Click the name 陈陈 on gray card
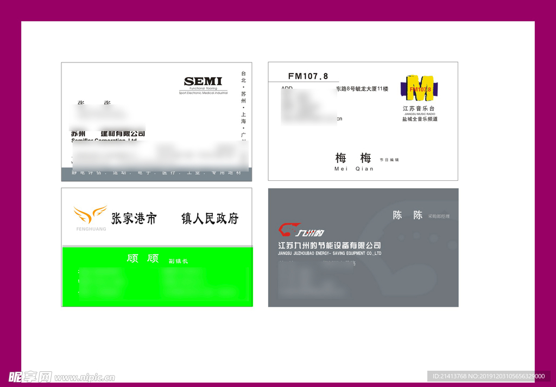The height and width of the screenshot is (387, 556). [407, 215]
